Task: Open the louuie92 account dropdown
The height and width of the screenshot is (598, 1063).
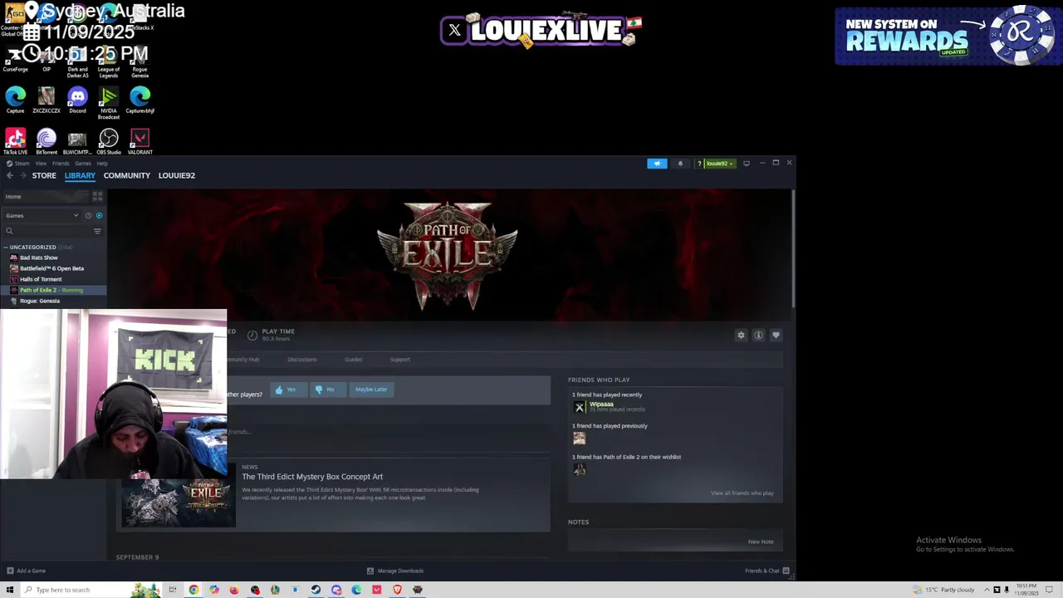Action: [720, 164]
